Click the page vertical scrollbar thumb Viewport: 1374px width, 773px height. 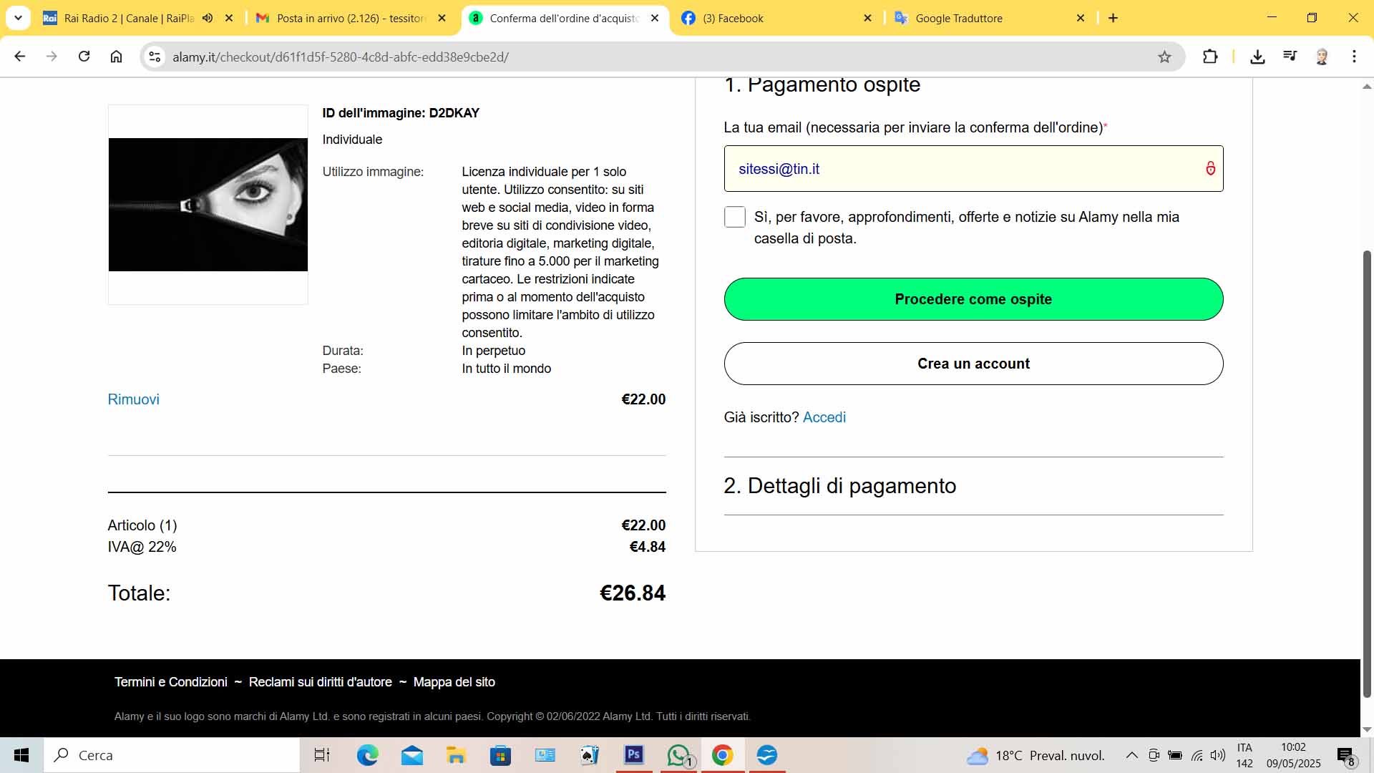coord(1367,472)
